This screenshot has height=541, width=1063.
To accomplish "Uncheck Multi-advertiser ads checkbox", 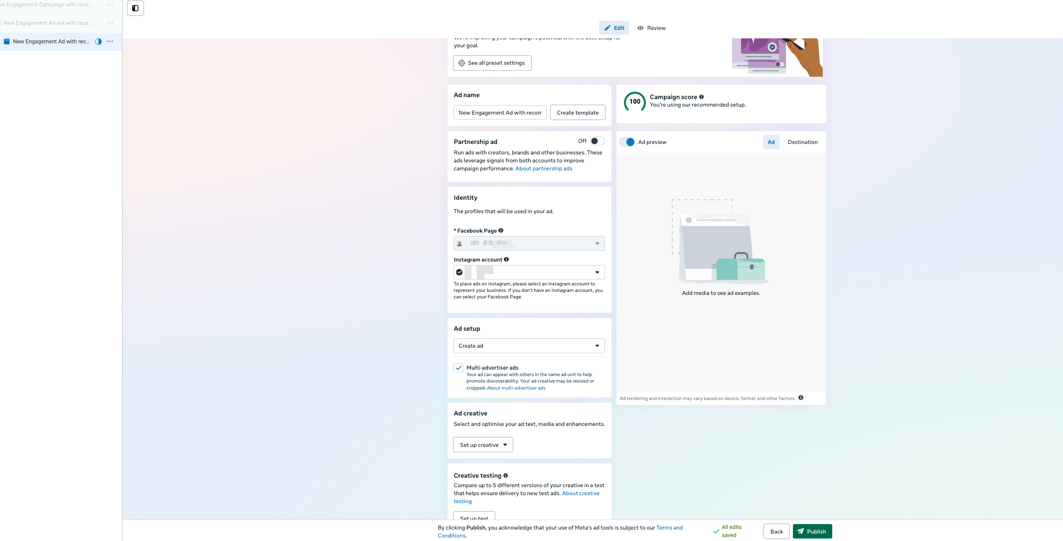I will 458,368.
